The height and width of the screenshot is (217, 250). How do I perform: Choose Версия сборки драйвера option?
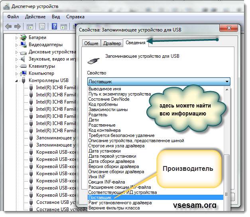(114, 166)
